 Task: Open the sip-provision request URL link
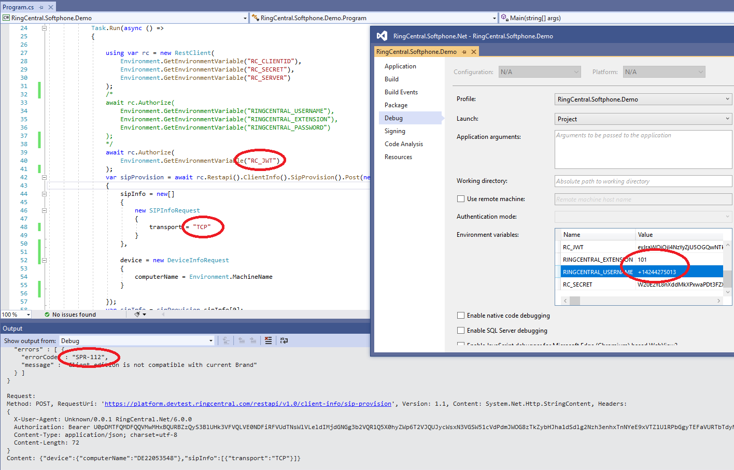click(x=248, y=404)
